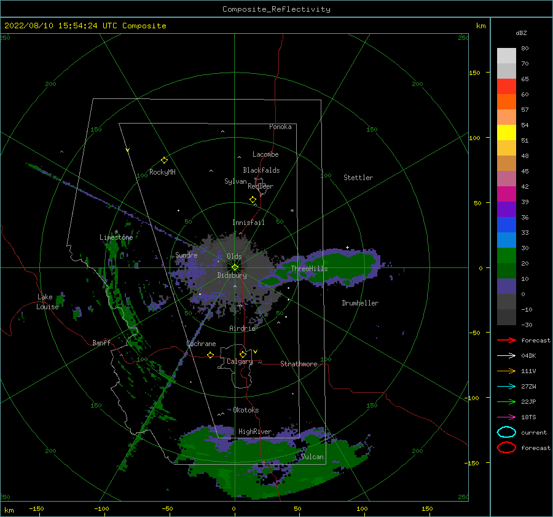Click the dBZ legend heading

[x=521, y=33]
